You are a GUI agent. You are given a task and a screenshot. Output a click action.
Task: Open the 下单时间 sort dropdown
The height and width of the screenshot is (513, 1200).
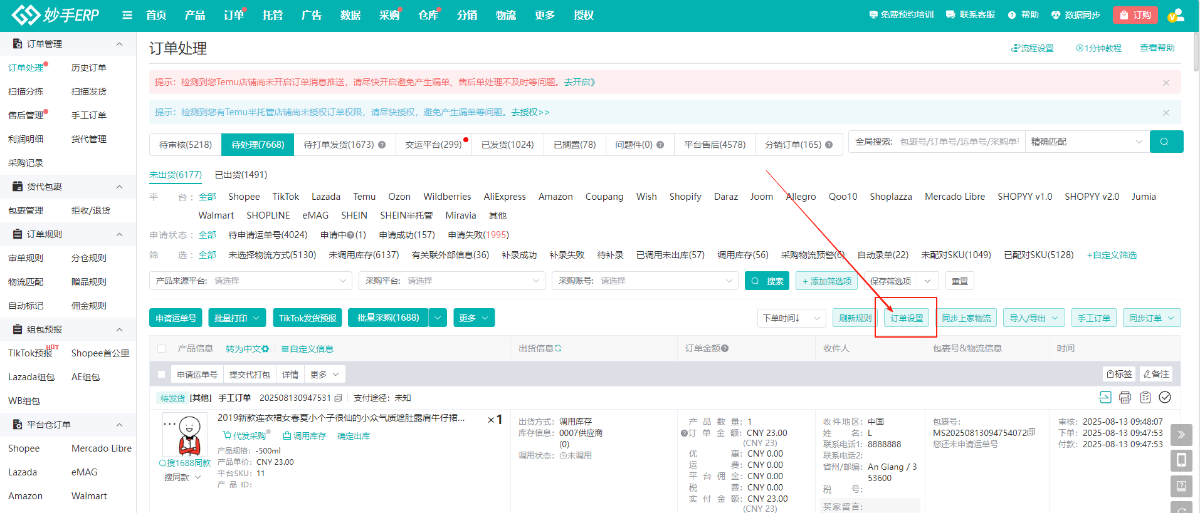tap(792, 318)
